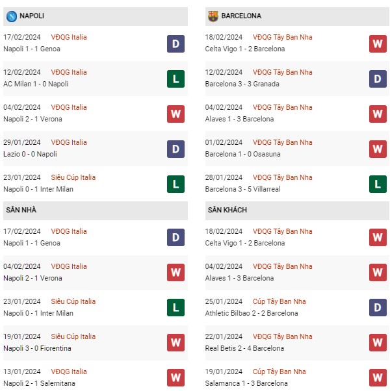
Task: Click the D badge for Barcelona 3-3 Granada
Action: (x=377, y=79)
